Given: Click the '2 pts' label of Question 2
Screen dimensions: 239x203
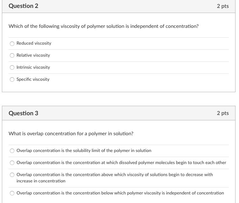Looking at the screenshot, I should 223,6.
